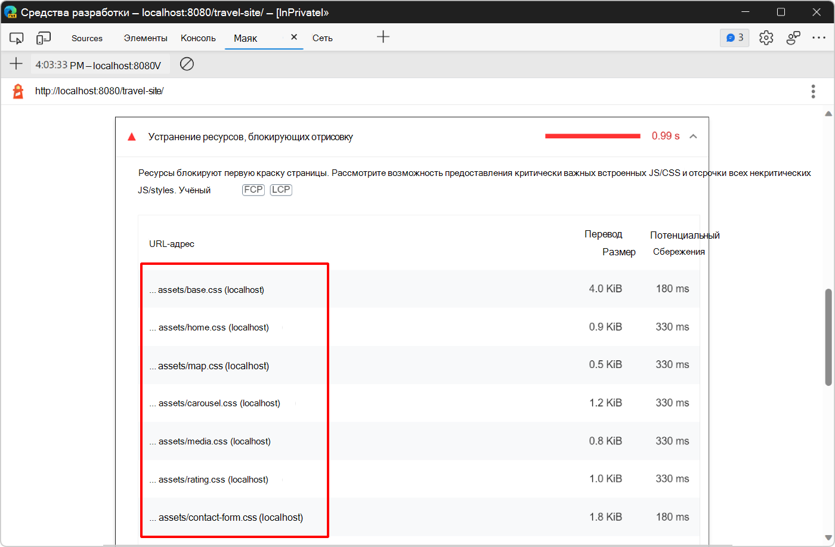Click the Потенциальный Сбережения column header

685,243
